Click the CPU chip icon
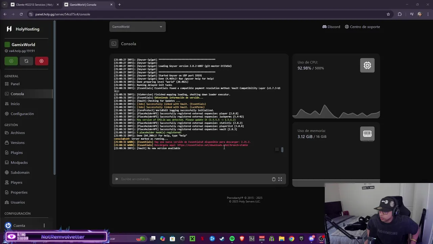This screenshot has width=433, height=244. click(x=367, y=65)
